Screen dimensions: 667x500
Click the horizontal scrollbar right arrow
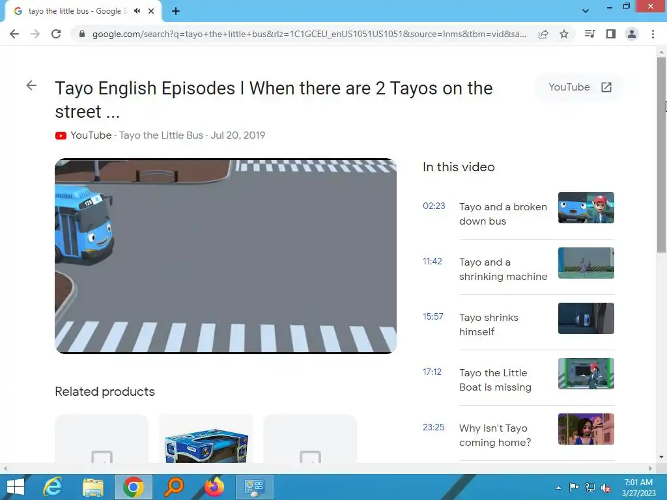(651, 468)
